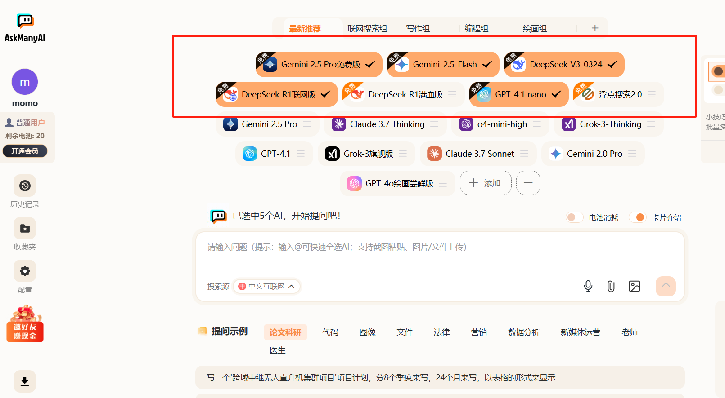Select the GPT-4o绘画尝鲜版 model chip
The image size is (725, 398).
click(397, 183)
